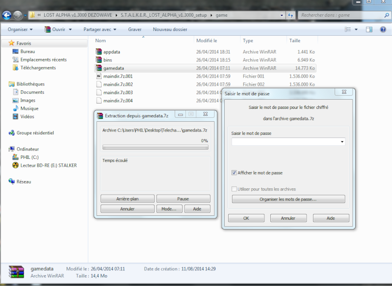
Task: Click the extraction progress bar
Action: pyautogui.click(x=155, y=147)
